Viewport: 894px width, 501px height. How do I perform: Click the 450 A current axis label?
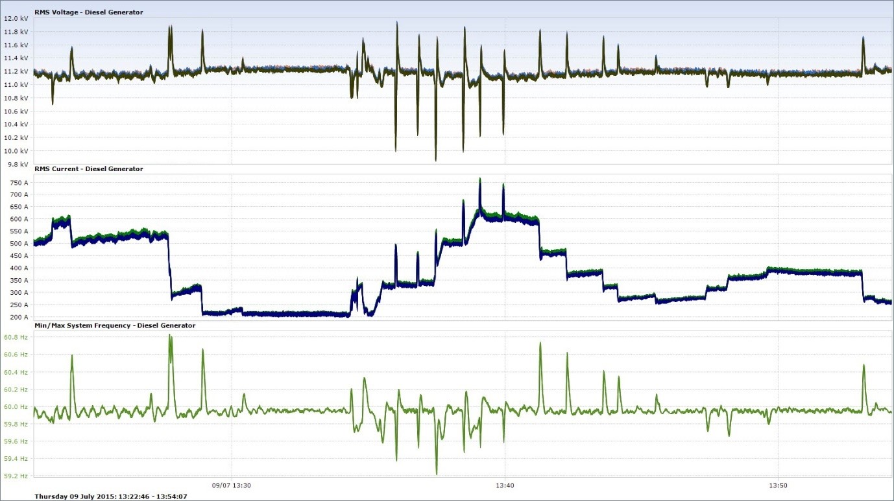[x=19, y=256]
